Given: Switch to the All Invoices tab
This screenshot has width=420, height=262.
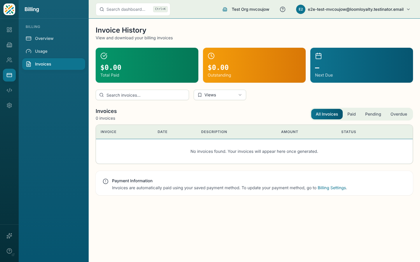Looking at the screenshot, I should coord(327,114).
